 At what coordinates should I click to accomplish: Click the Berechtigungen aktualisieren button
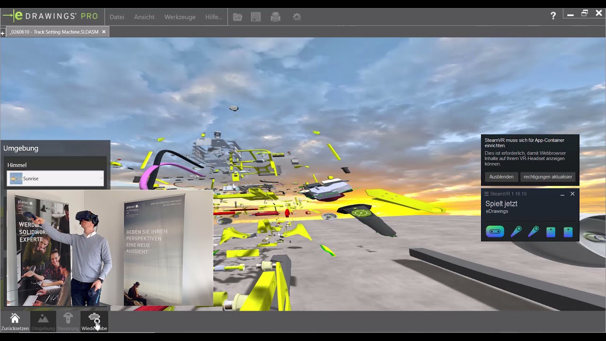click(x=548, y=177)
